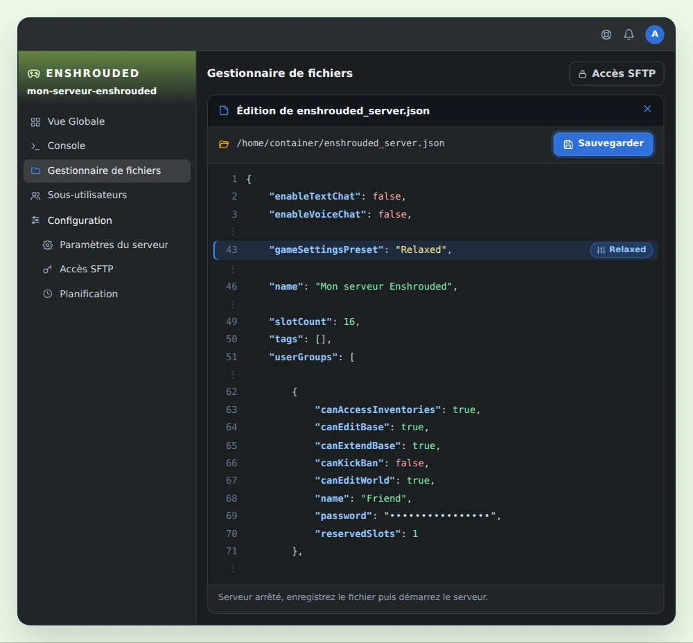Select Gestionnaire de fichiers in sidebar

click(x=107, y=170)
